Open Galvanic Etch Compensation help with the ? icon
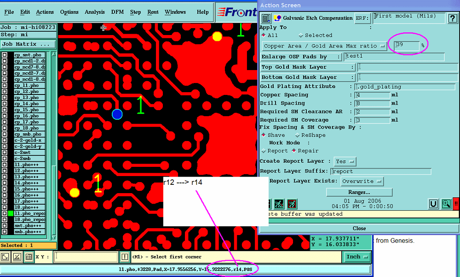The width and height of the screenshot is (460, 277). (x=453, y=18)
